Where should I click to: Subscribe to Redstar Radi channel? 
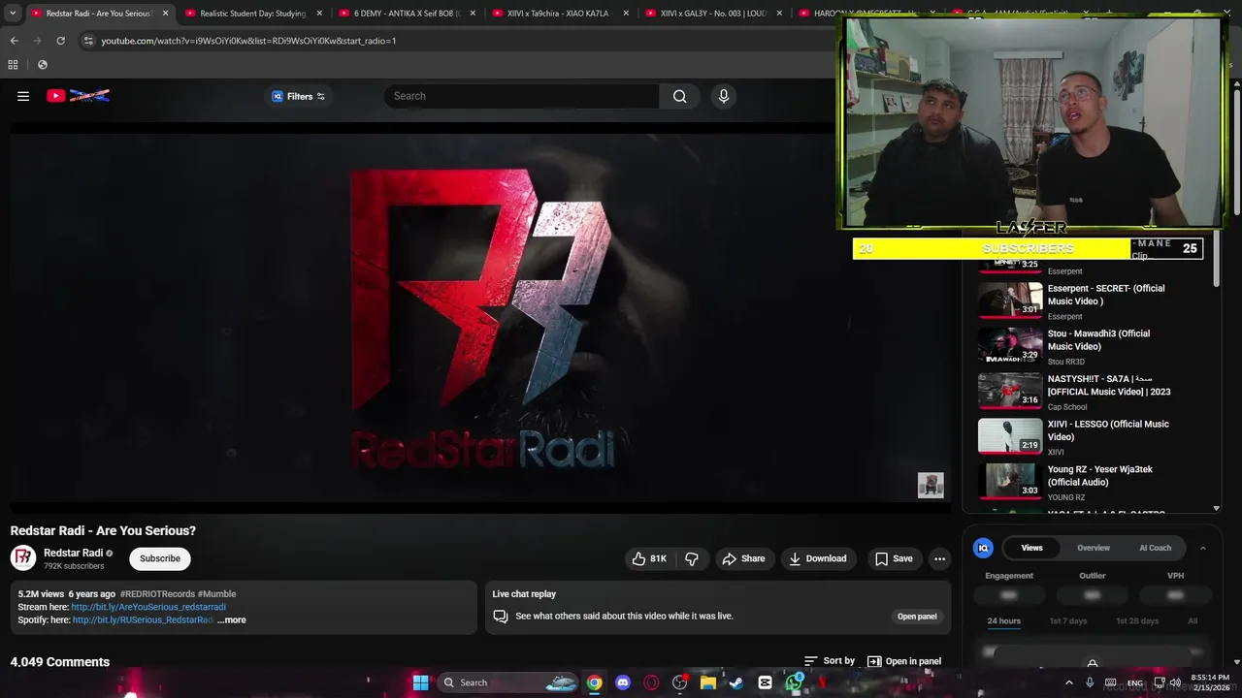(x=160, y=558)
